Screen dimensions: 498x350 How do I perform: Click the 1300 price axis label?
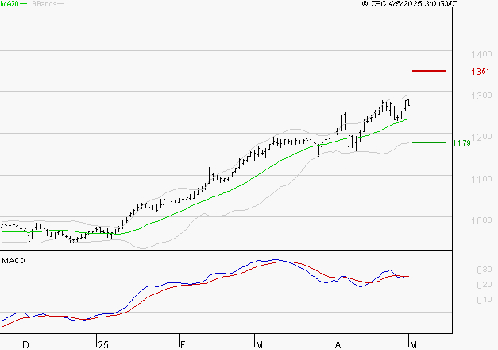(x=481, y=95)
